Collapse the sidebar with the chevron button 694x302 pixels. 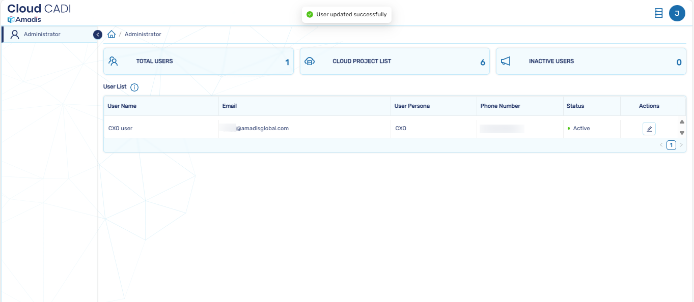coord(98,35)
